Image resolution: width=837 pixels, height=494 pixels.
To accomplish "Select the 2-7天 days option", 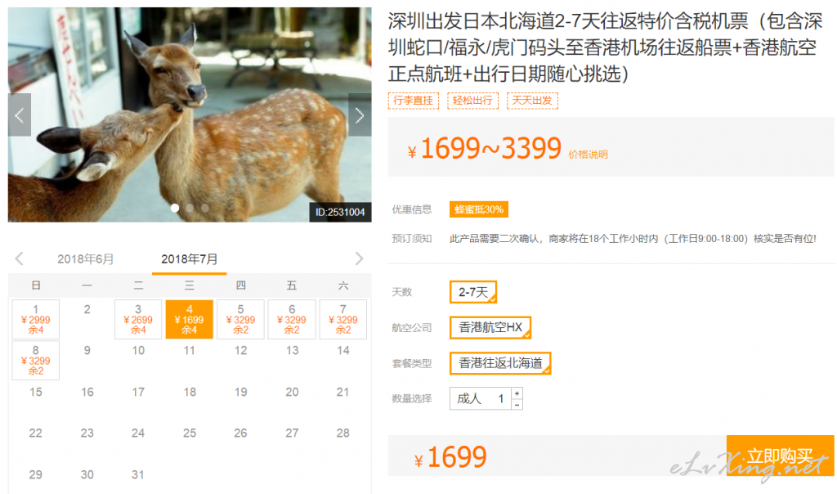I will click(x=473, y=292).
